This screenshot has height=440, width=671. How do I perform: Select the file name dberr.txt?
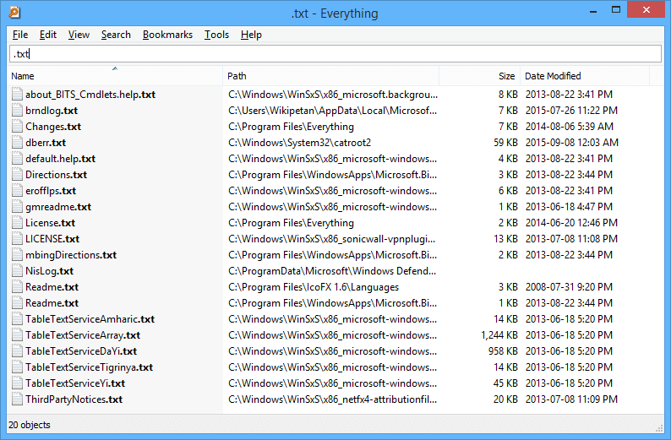click(x=46, y=143)
